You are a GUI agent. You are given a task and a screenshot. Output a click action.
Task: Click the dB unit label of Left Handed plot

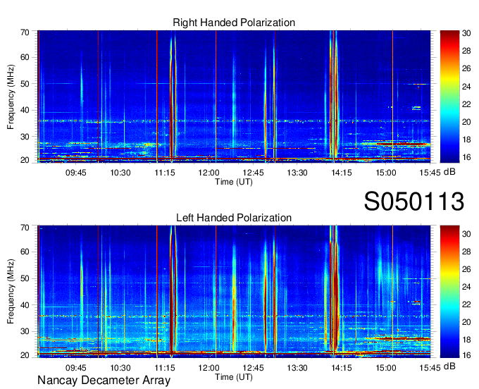pos(449,366)
